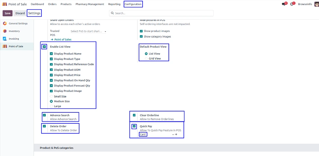The width and height of the screenshot is (319, 156).
Task: Open General Settings in the sidebar
Action: [x=18, y=24]
